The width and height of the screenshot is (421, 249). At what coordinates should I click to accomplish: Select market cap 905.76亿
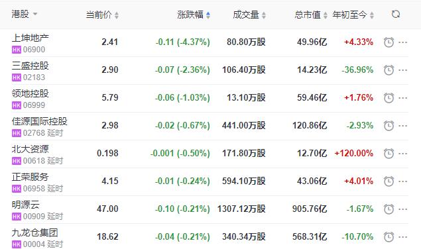tap(310, 209)
